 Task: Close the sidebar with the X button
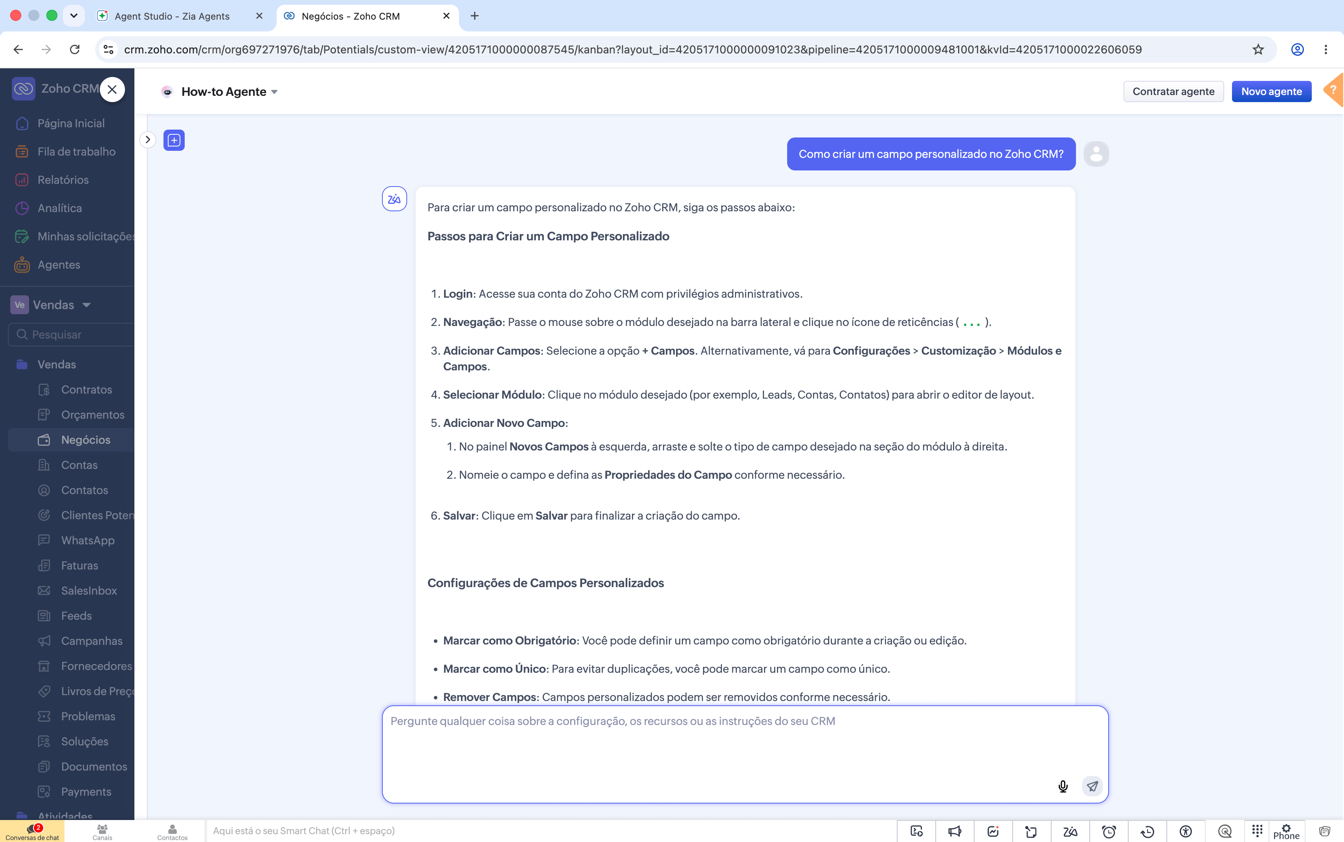112,90
